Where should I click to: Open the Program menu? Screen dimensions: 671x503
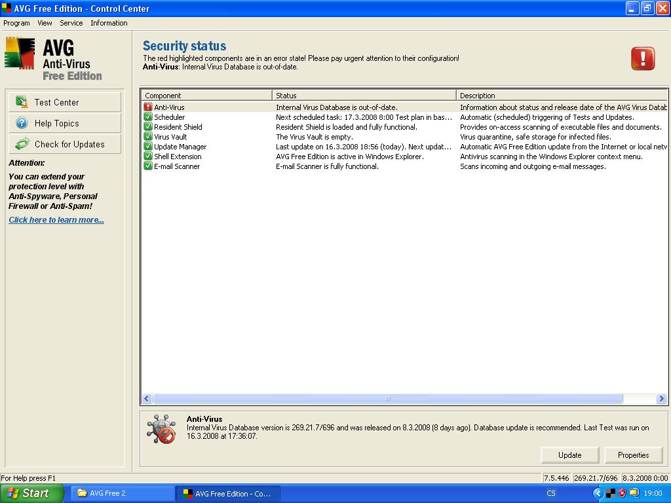(x=16, y=23)
